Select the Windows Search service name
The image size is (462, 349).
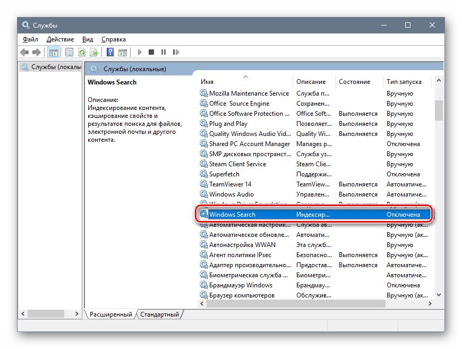point(232,214)
